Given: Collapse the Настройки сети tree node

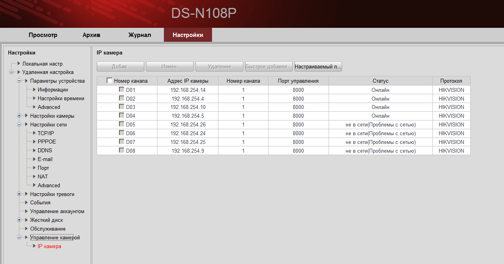Looking at the screenshot, I should [x=19, y=124].
